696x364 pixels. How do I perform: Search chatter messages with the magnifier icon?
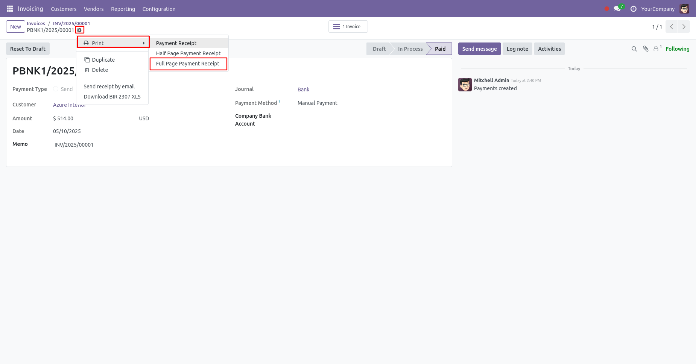pyautogui.click(x=634, y=49)
